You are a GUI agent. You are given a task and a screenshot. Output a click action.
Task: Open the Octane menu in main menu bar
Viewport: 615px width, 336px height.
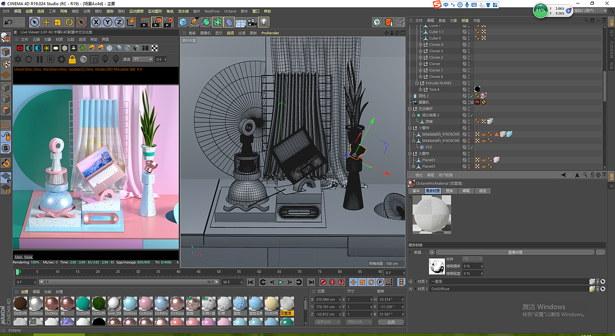tap(230, 11)
